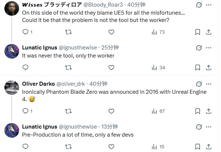Viewport: 221px width, 152px height.
Task: Open Oliver Darko's profile name link
Action: [38, 84]
